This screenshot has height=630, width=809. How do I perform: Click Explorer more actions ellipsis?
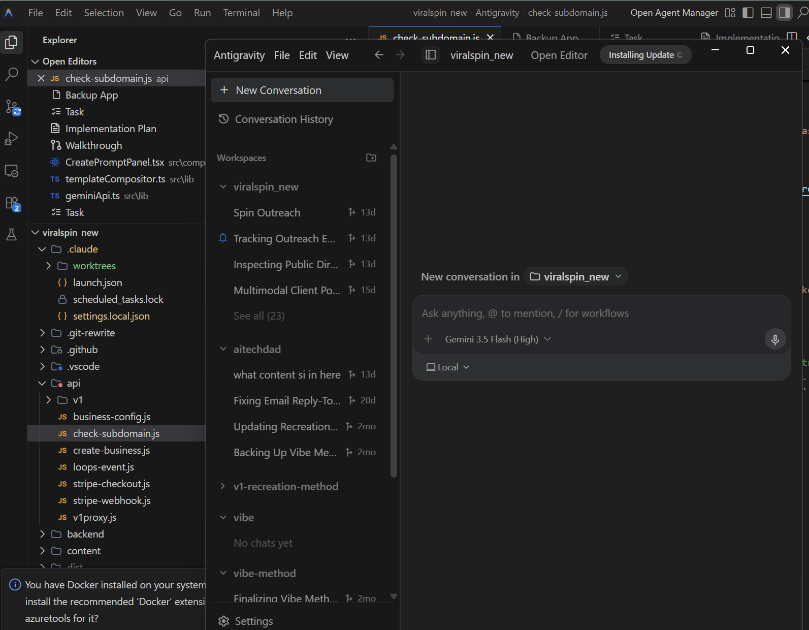click(x=350, y=39)
